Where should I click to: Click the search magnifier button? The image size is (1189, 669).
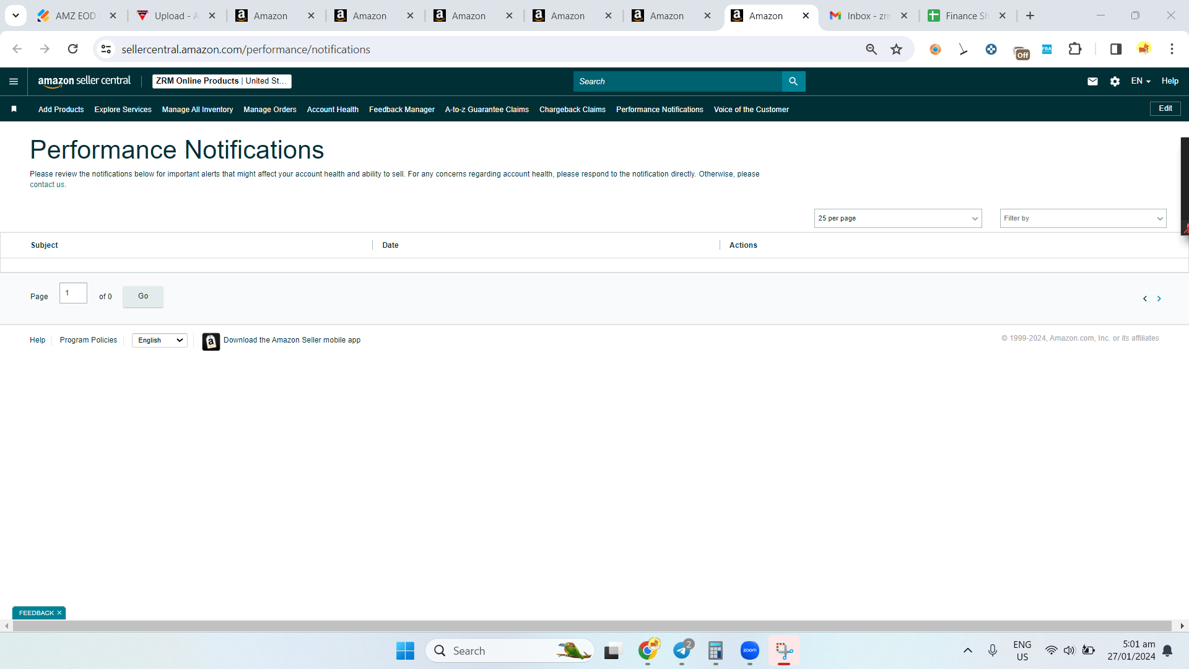pyautogui.click(x=793, y=81)
